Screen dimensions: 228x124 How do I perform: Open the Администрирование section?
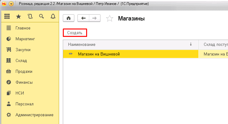click(34, 115)
